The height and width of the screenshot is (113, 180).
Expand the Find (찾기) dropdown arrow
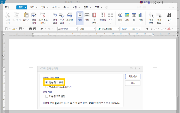pos(169,23)
